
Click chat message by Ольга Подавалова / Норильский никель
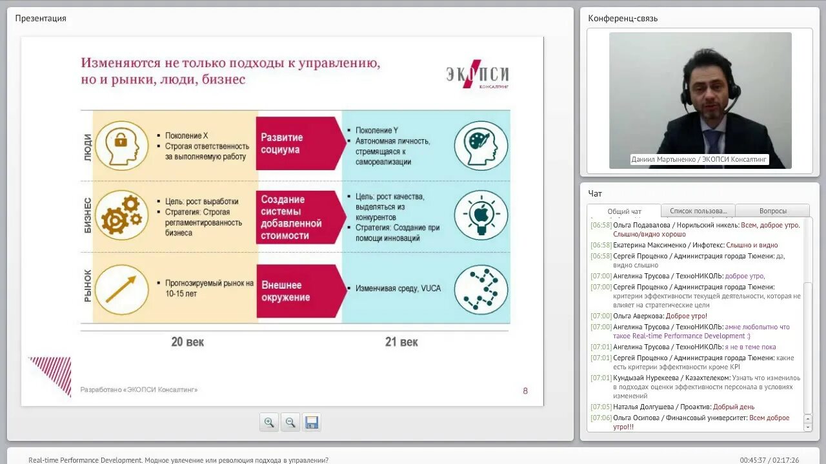(x=695, y=229)
